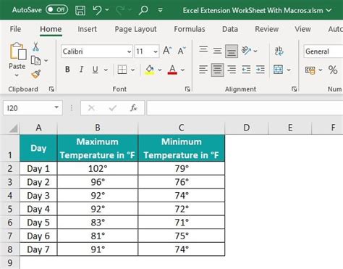
Task: Click the Orientation text angle icon
Action: pyautogui.click(x=246, y=51)
